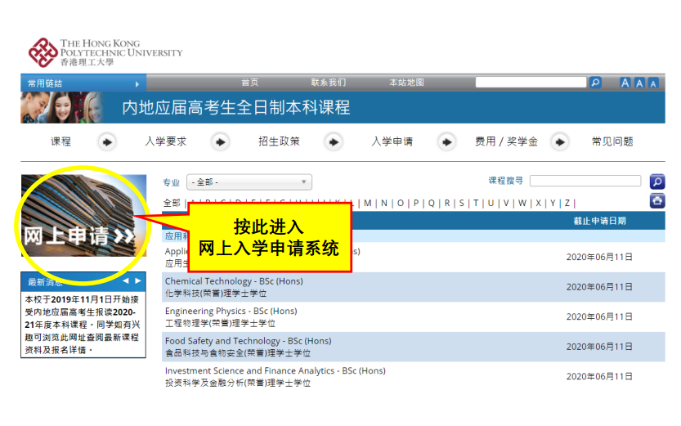Click the top search magnifier icon
Screen dimensions: 681x426
pyautogui.click(x=595, y=83)
